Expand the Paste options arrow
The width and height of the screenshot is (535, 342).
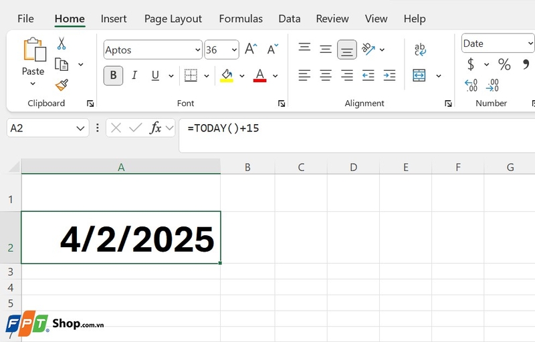[x=33, y=83]
